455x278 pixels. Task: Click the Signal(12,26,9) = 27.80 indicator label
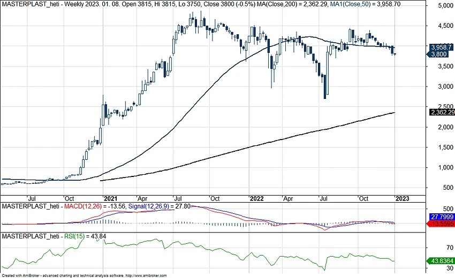(160, 206)
